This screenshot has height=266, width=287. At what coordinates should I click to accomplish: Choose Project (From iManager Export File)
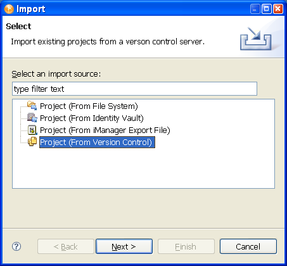pyautogui.click(x=105, y=130)
